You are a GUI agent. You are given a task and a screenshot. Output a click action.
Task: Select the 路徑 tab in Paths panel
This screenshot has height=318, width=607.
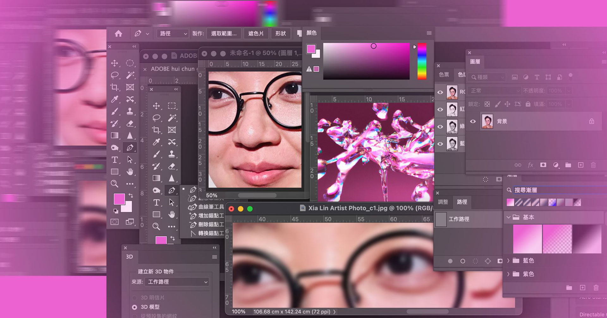tap(462, 202)
